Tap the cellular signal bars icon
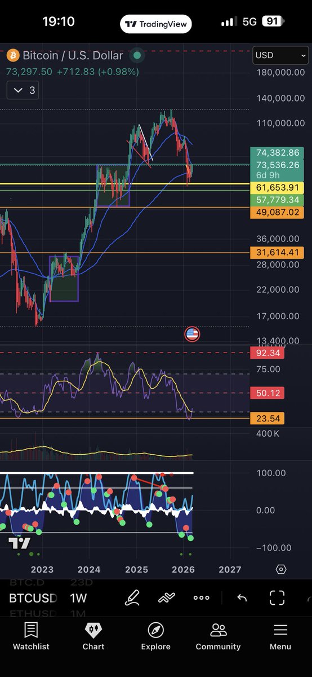The height and width of the screenshot is (677, 312). point(229,23)
